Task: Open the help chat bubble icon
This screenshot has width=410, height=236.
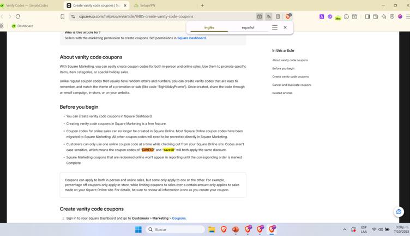Action: tap(399, 211)
